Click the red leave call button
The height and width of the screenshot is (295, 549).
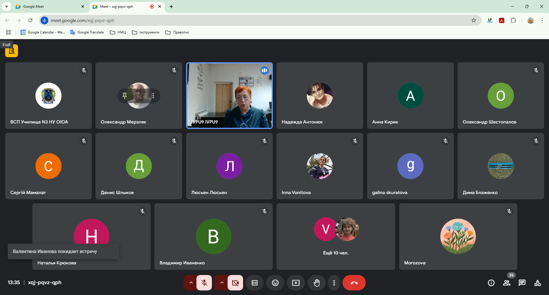354,283
